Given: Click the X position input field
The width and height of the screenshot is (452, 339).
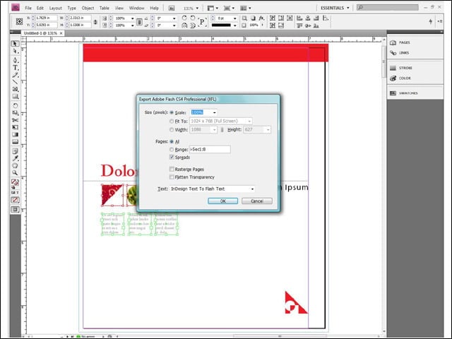Looking at the screenshot, I should click(46, 18).
